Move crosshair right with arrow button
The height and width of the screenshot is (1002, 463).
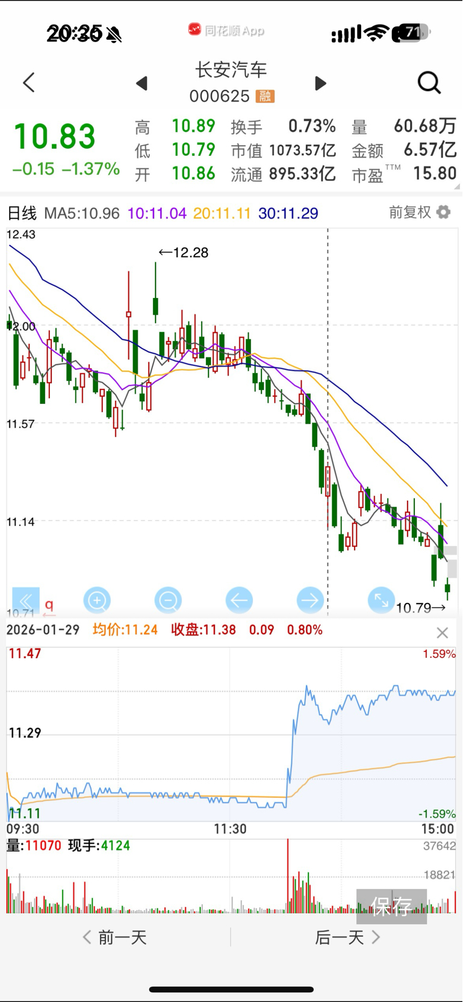coord(310,600)
